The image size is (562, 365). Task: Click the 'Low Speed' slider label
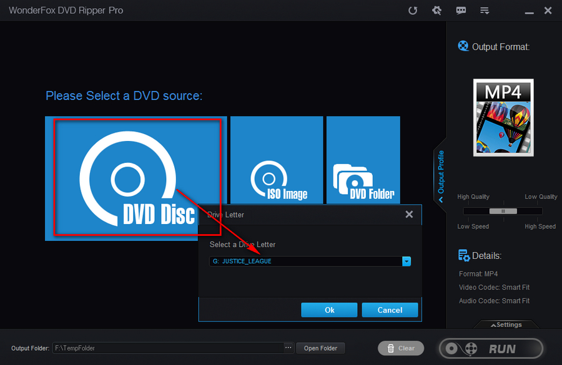point(473,226)
